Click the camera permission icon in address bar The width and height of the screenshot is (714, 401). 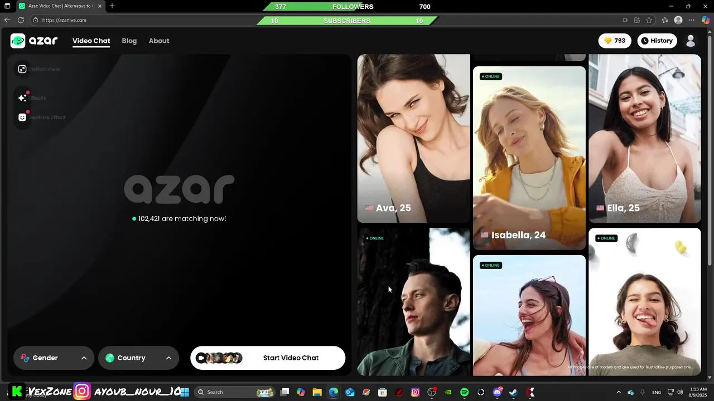625,20
